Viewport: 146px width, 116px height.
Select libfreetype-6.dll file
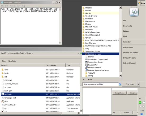[x=10, y=98]
